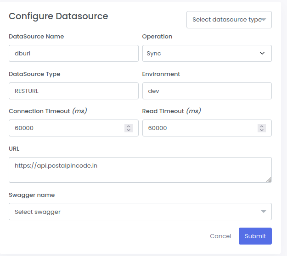This screenshot has height=256, width=287.
Task: Open the 'Select datasource type' dropdown
Action: 226,20
